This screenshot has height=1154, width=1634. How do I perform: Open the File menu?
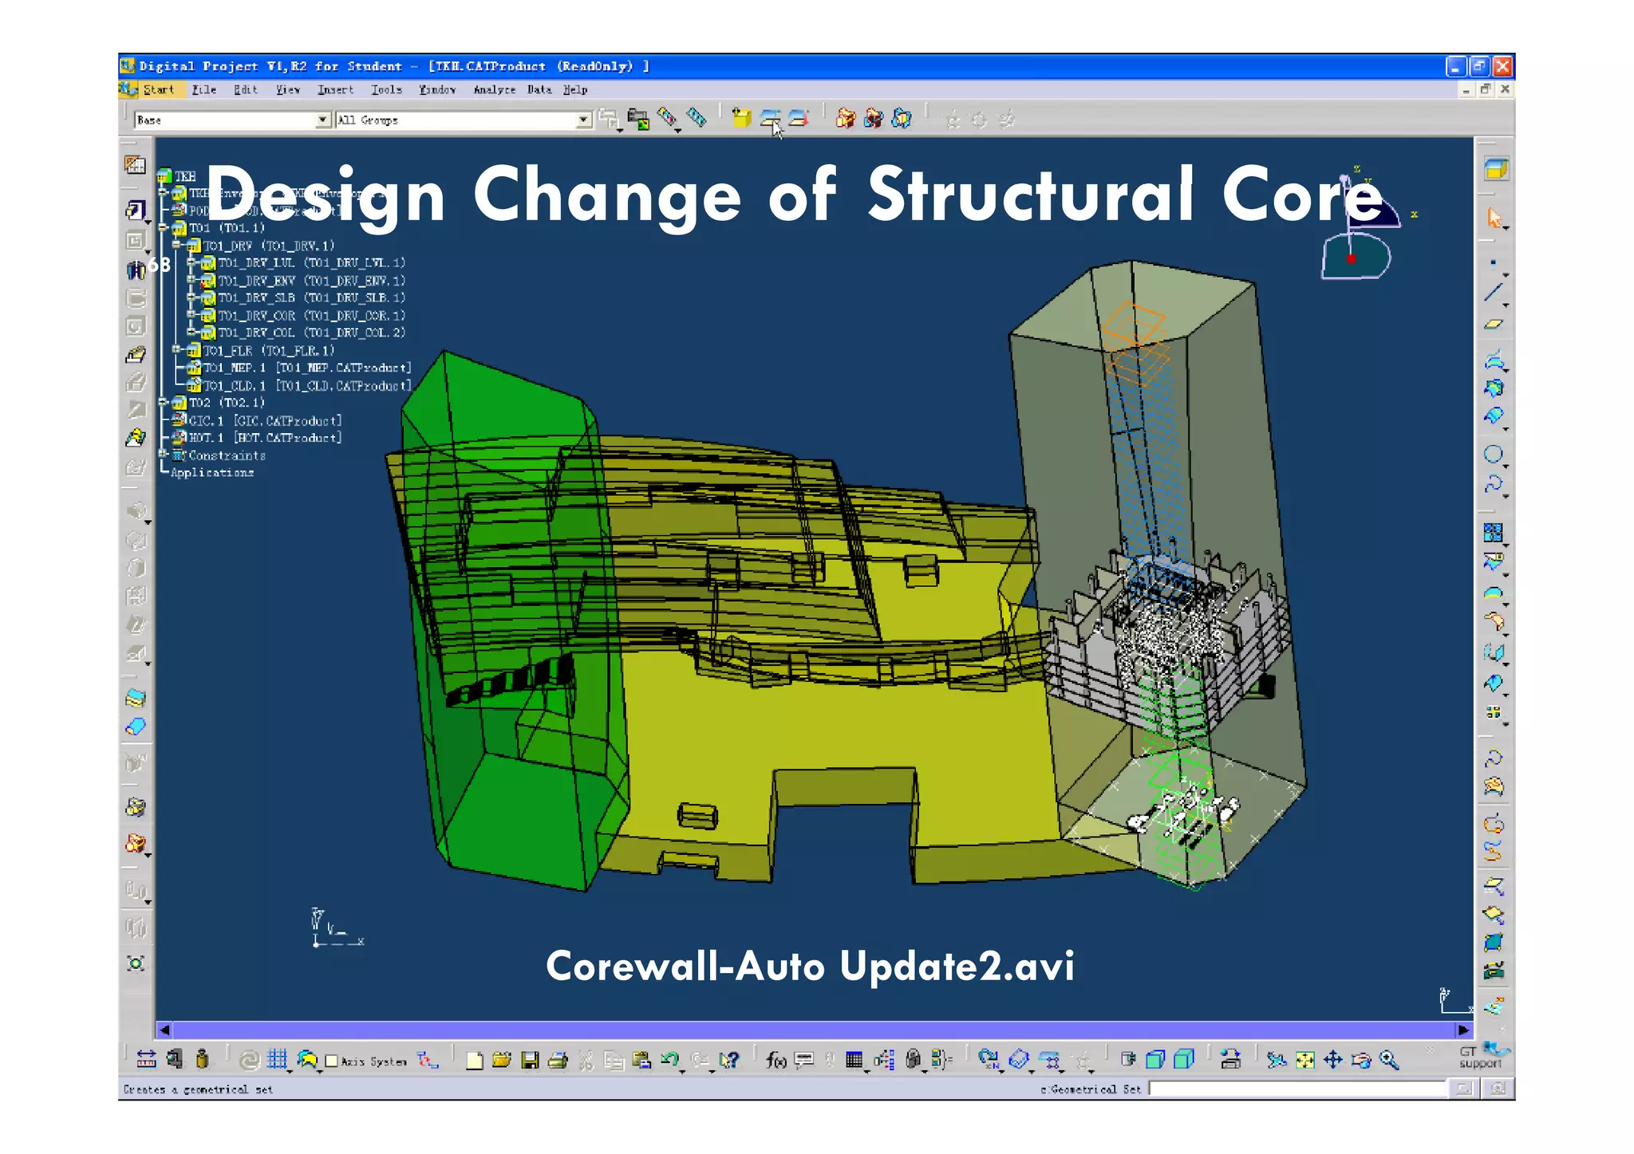click(204, 89)
